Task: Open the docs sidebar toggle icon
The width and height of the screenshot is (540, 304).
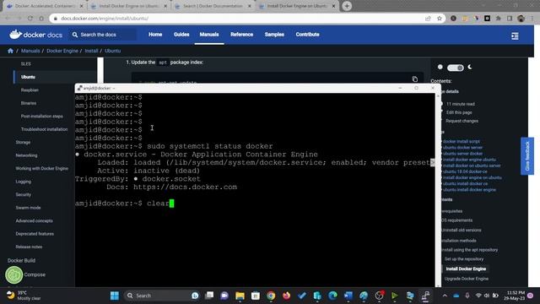Action: click(x=515, y=35)
